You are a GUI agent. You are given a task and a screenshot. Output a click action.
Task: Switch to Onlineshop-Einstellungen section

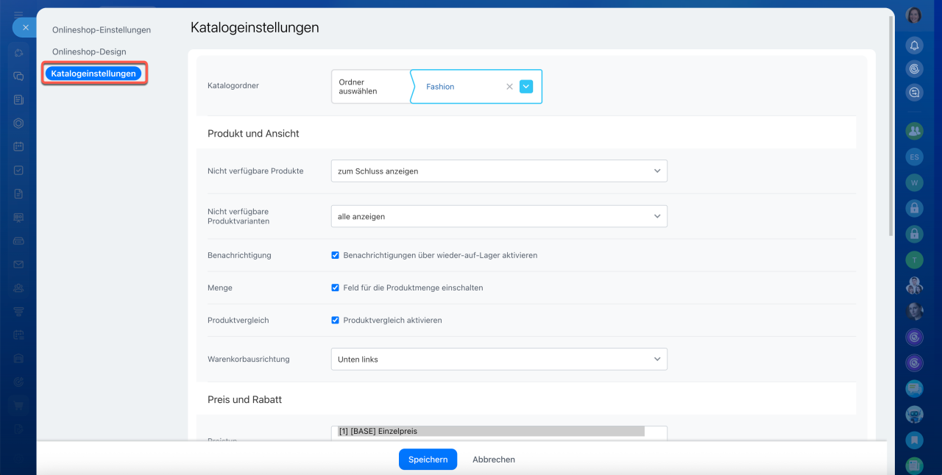102,30
